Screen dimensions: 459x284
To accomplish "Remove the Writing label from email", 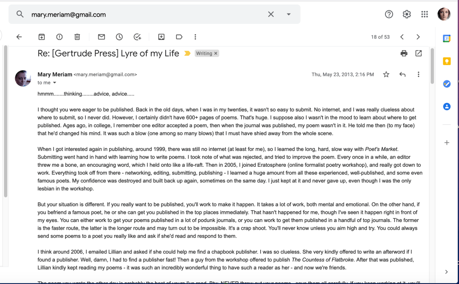I will coord(216,53).
